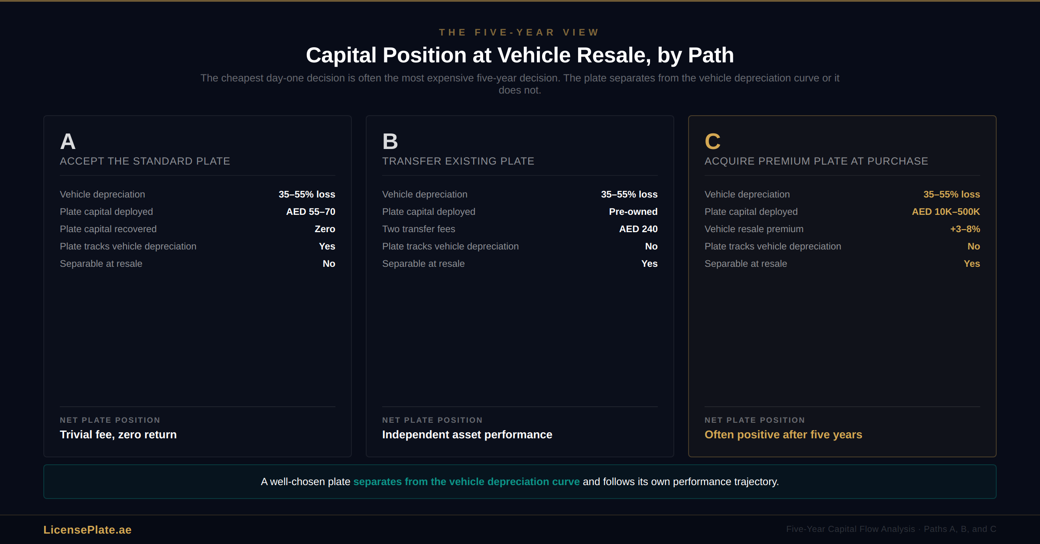Screen dimensions: 1040x544
Task: Click the AED 240 transfer fees value
Action: coord(638,229)
